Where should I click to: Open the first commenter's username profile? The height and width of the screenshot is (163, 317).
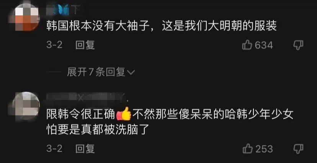coord(63,10)
